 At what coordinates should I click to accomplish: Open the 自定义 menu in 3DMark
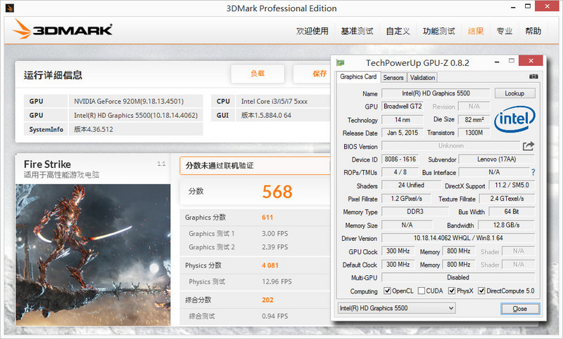[x=398, y=31]
